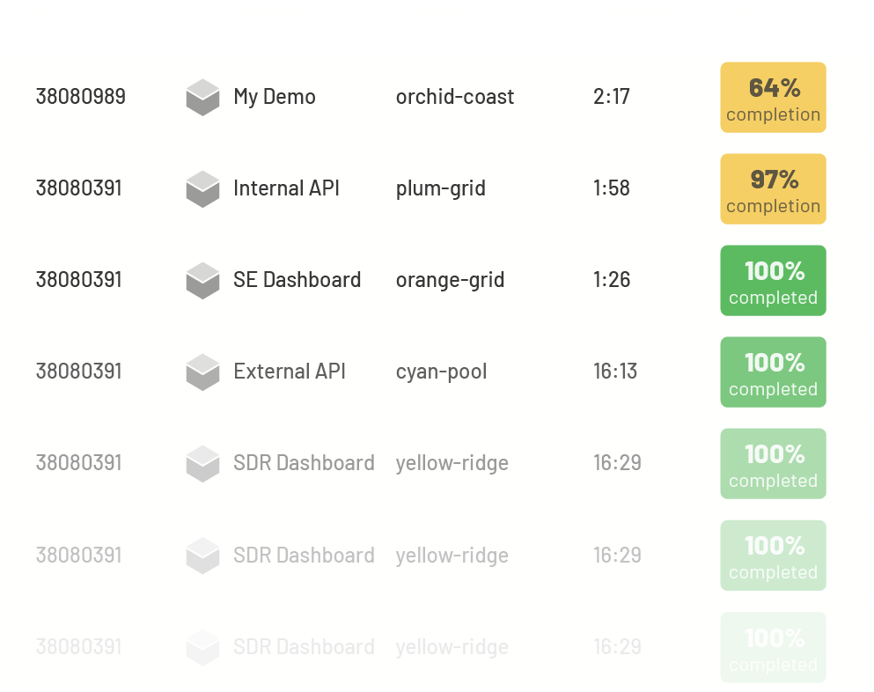Viewport: 874px width, 692px height.
Task: Click External API's 100% completed badge
Action: (773, 372)
